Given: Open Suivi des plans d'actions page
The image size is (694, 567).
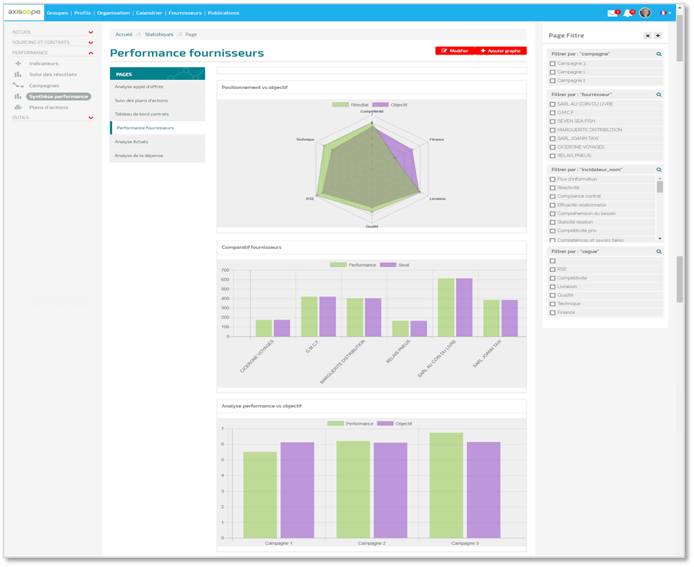Looking at the screenshot, I should click(x=158, y=100).
